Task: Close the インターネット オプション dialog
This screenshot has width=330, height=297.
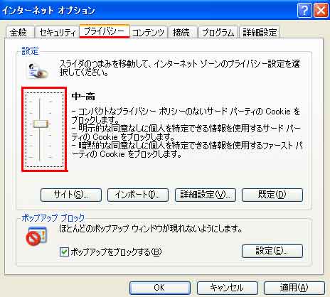Action: (321, 11)
